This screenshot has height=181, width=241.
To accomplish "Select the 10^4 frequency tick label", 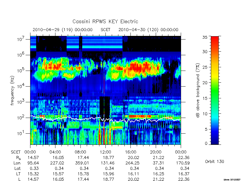I will [21, 86].
